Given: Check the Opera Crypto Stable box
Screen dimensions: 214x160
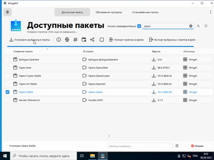Looking at the screenshot, I should (7, 76).
